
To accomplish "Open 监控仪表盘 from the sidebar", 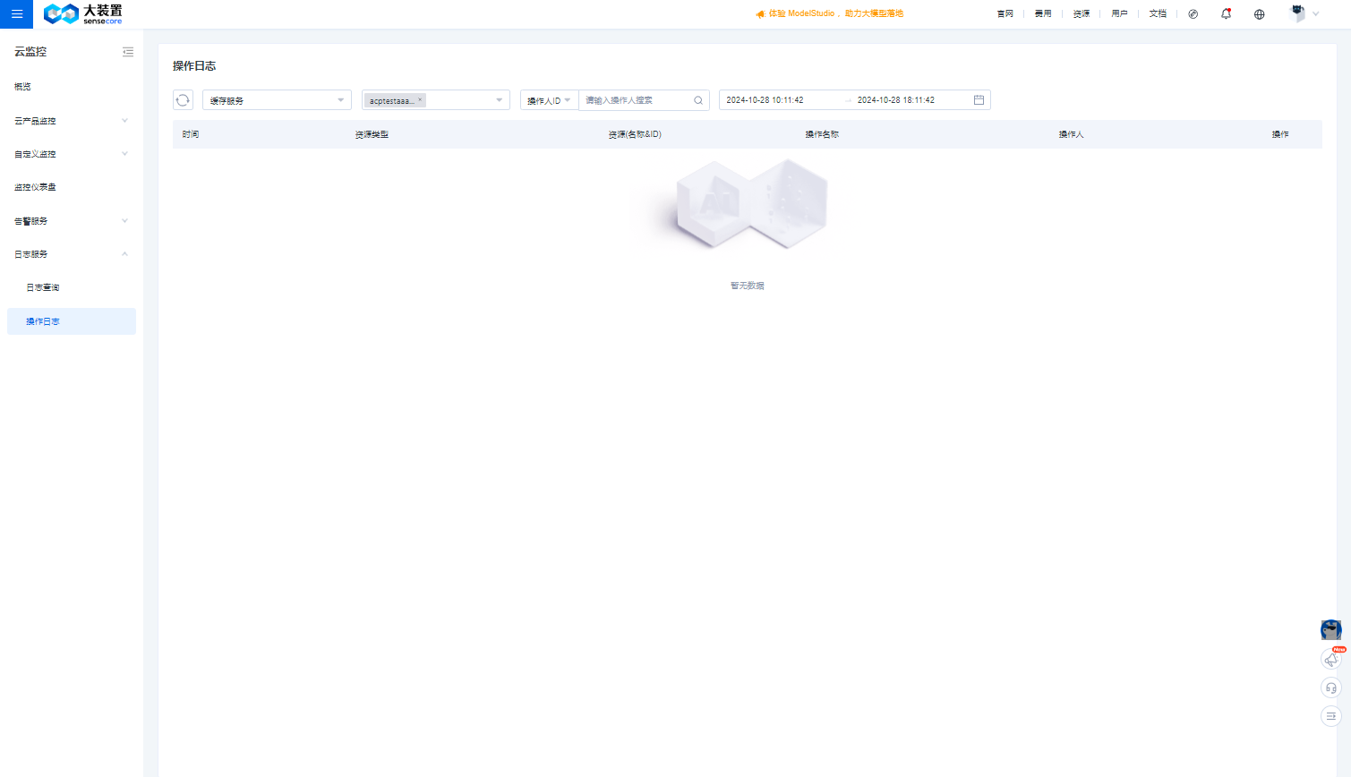I will pyautogui.click(x=36, y=187).
